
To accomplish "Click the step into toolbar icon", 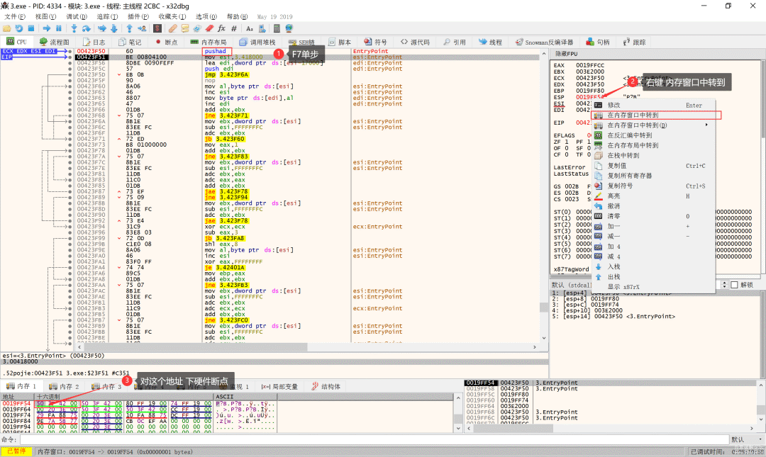I will click(x=74, y=28).
